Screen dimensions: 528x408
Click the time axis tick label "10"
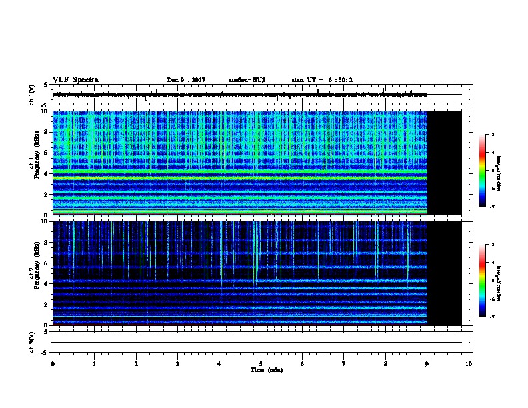click(x=469, y=364)
